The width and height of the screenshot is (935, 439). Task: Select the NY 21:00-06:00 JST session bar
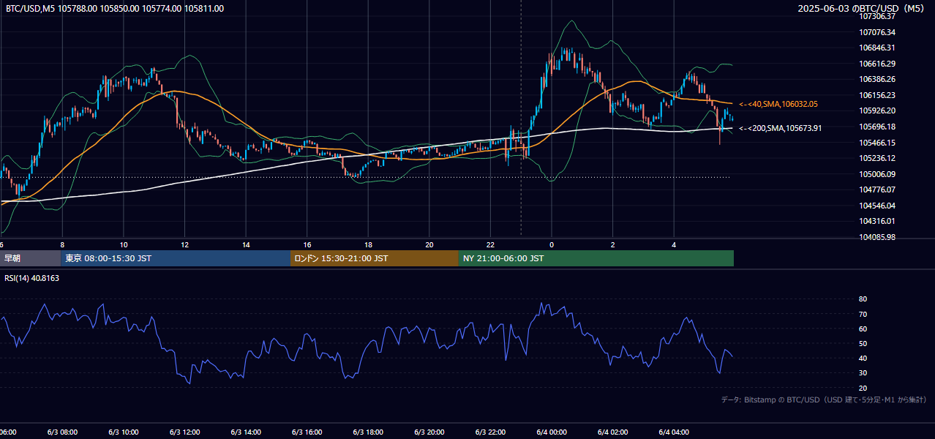tap(596, 258)
